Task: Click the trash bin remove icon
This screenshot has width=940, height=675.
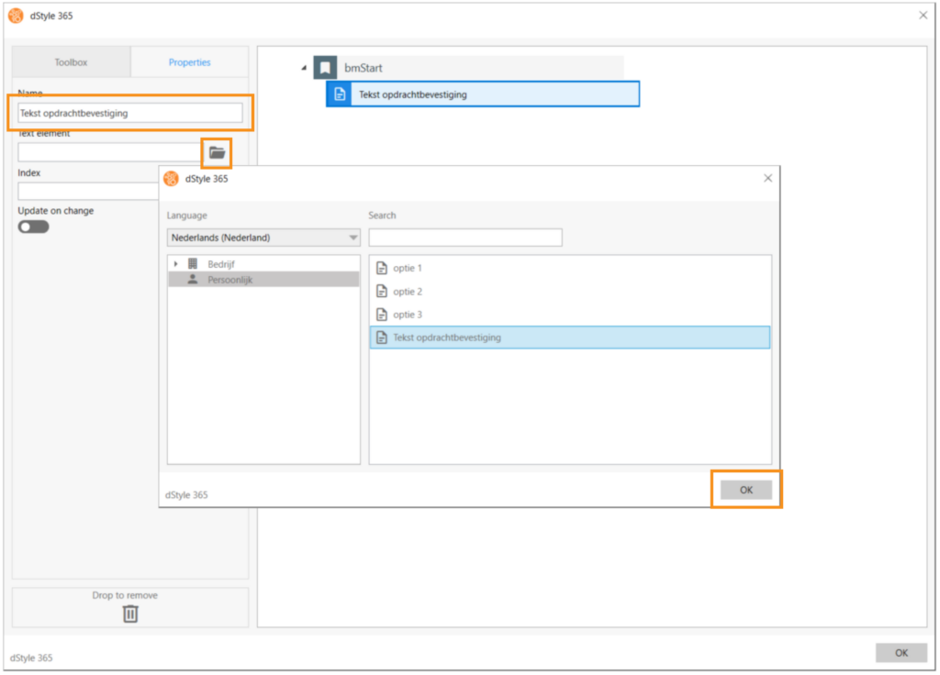Action: (x=130, y=614)
